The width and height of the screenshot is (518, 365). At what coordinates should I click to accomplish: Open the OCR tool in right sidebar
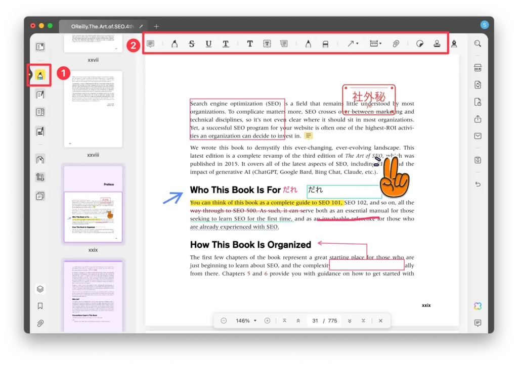click(478, 68)
